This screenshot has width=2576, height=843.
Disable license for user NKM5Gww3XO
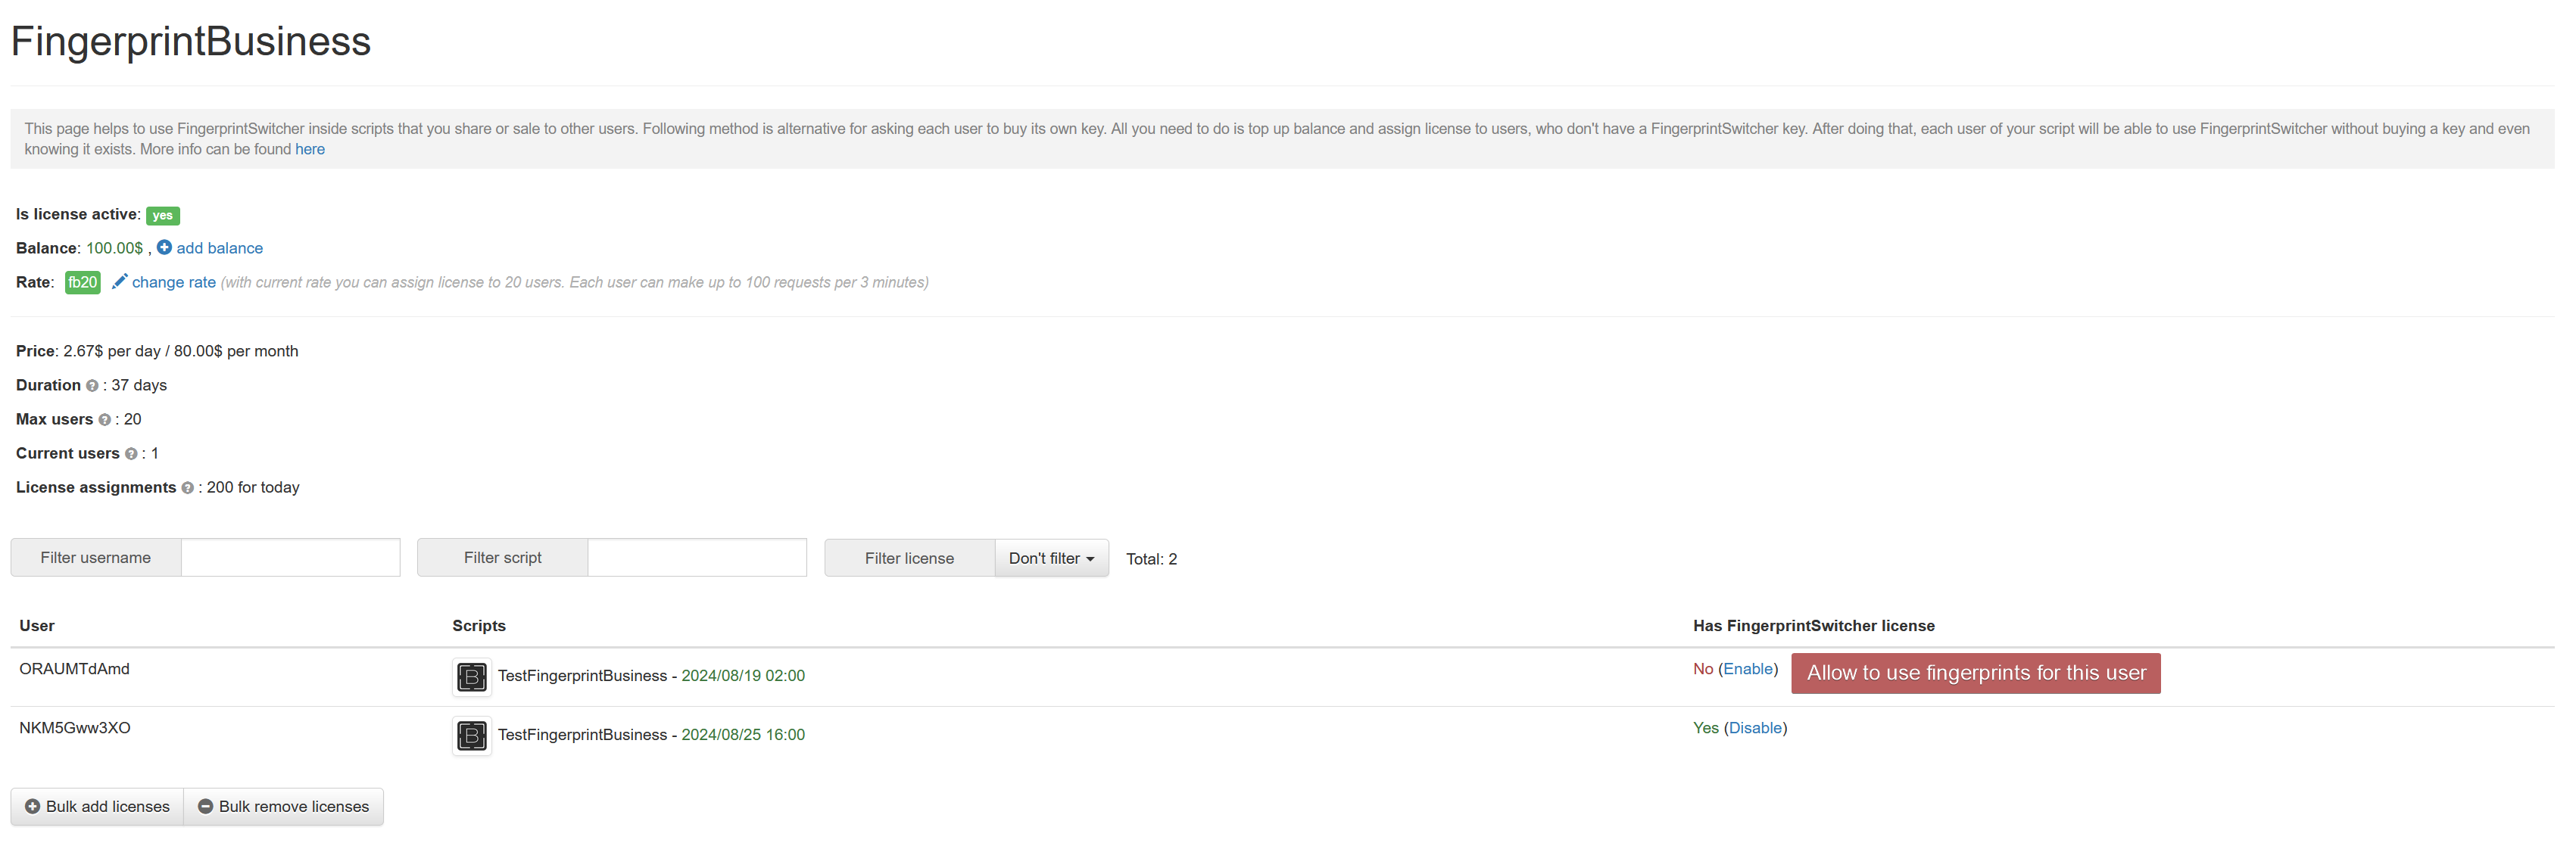(1755, 728)
